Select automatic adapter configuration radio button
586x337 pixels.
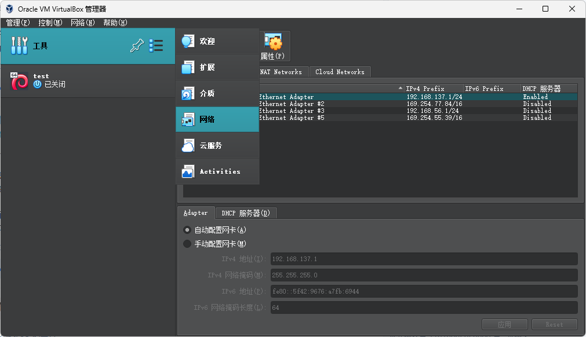click(187, 230)
